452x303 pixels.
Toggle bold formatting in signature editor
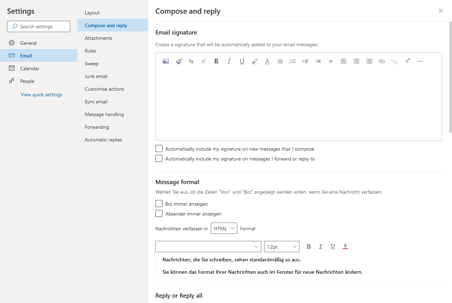216,61
